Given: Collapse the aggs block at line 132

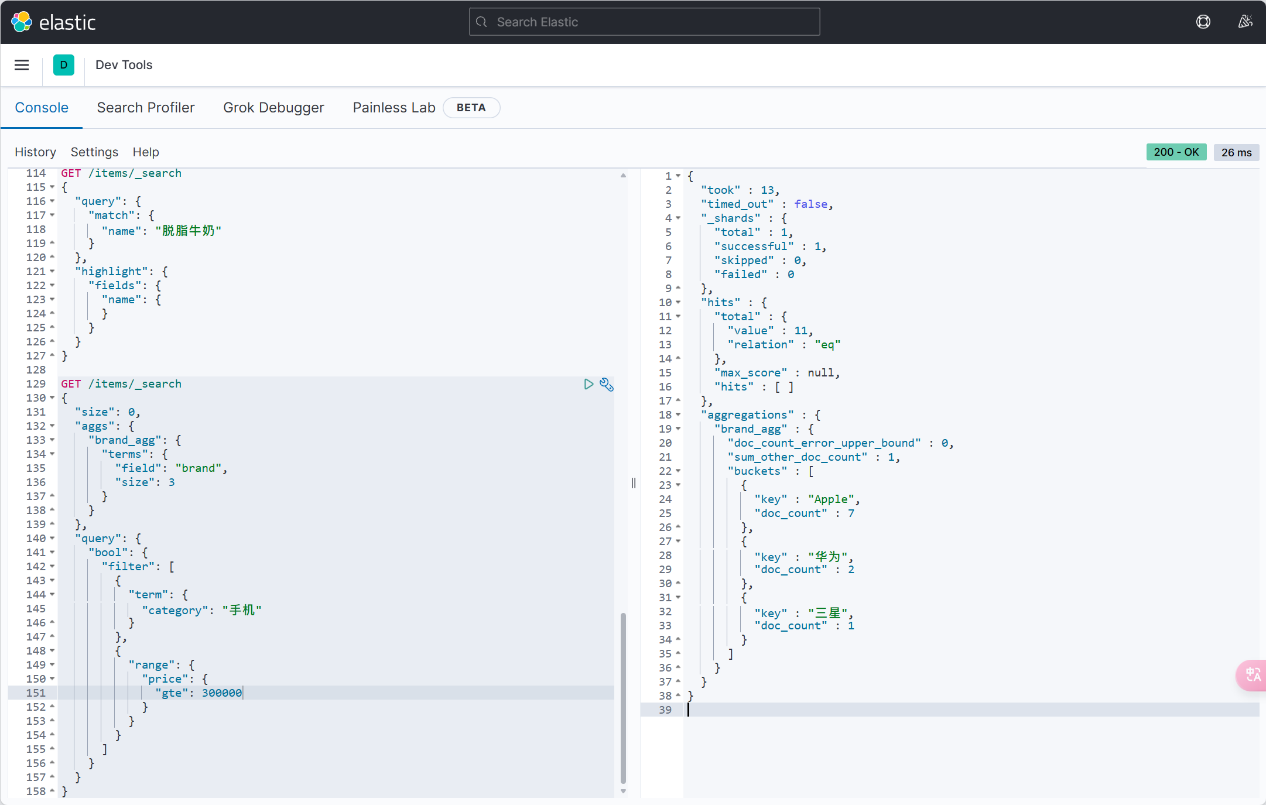Looking at the screenshot, I should 52,426.
